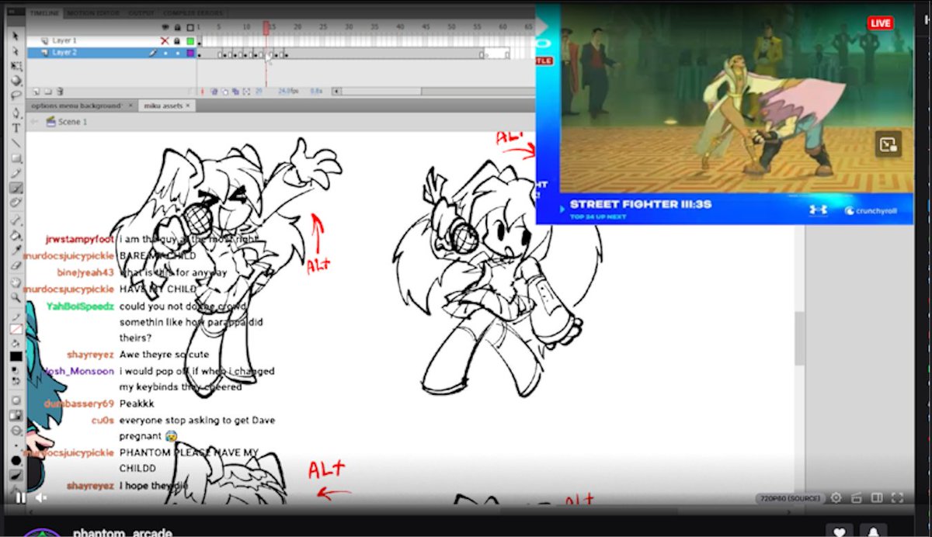Select the Pen tool
This screenshot has width=932, height=537.
(16, 113)
